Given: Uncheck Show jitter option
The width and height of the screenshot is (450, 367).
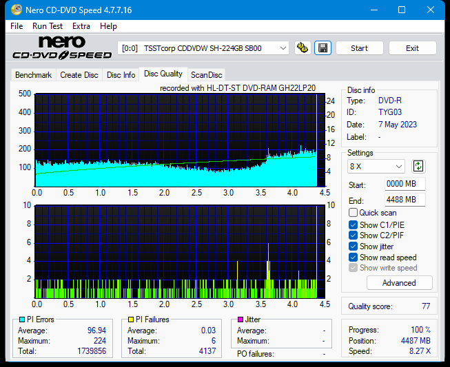Looking at the screenshot, I should pos(354,247).
